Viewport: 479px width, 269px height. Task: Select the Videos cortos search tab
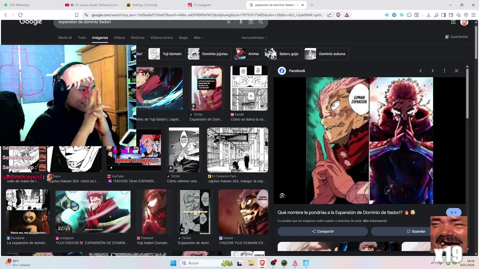(162, 38)
